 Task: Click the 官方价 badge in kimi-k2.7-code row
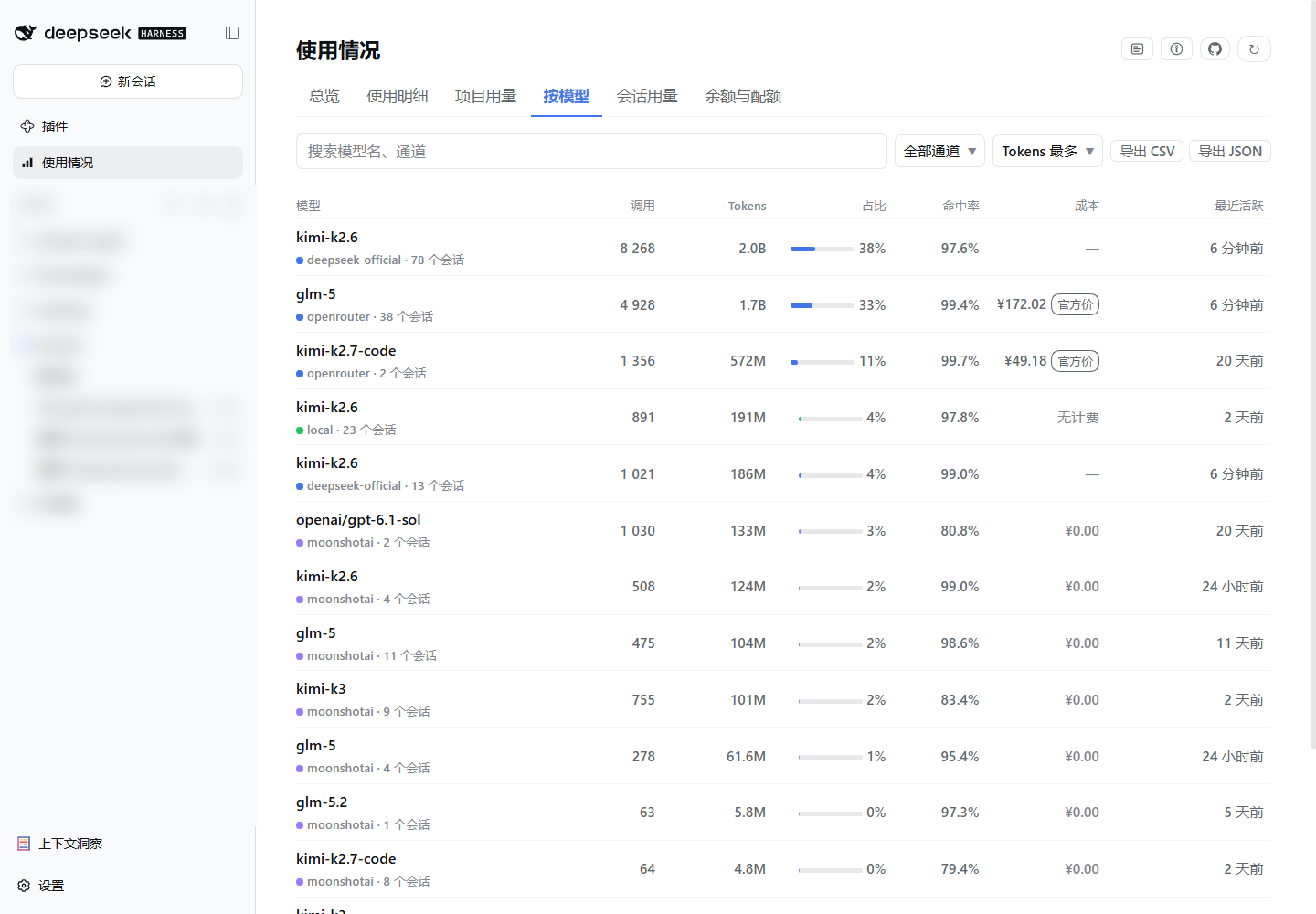click(x=1076, y=361)
